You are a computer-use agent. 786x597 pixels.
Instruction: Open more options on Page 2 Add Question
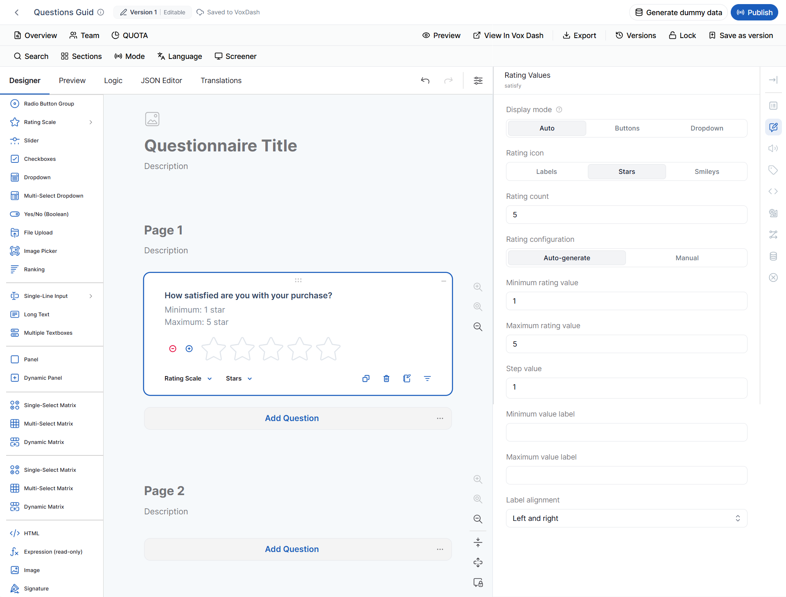tap(440, 549)
